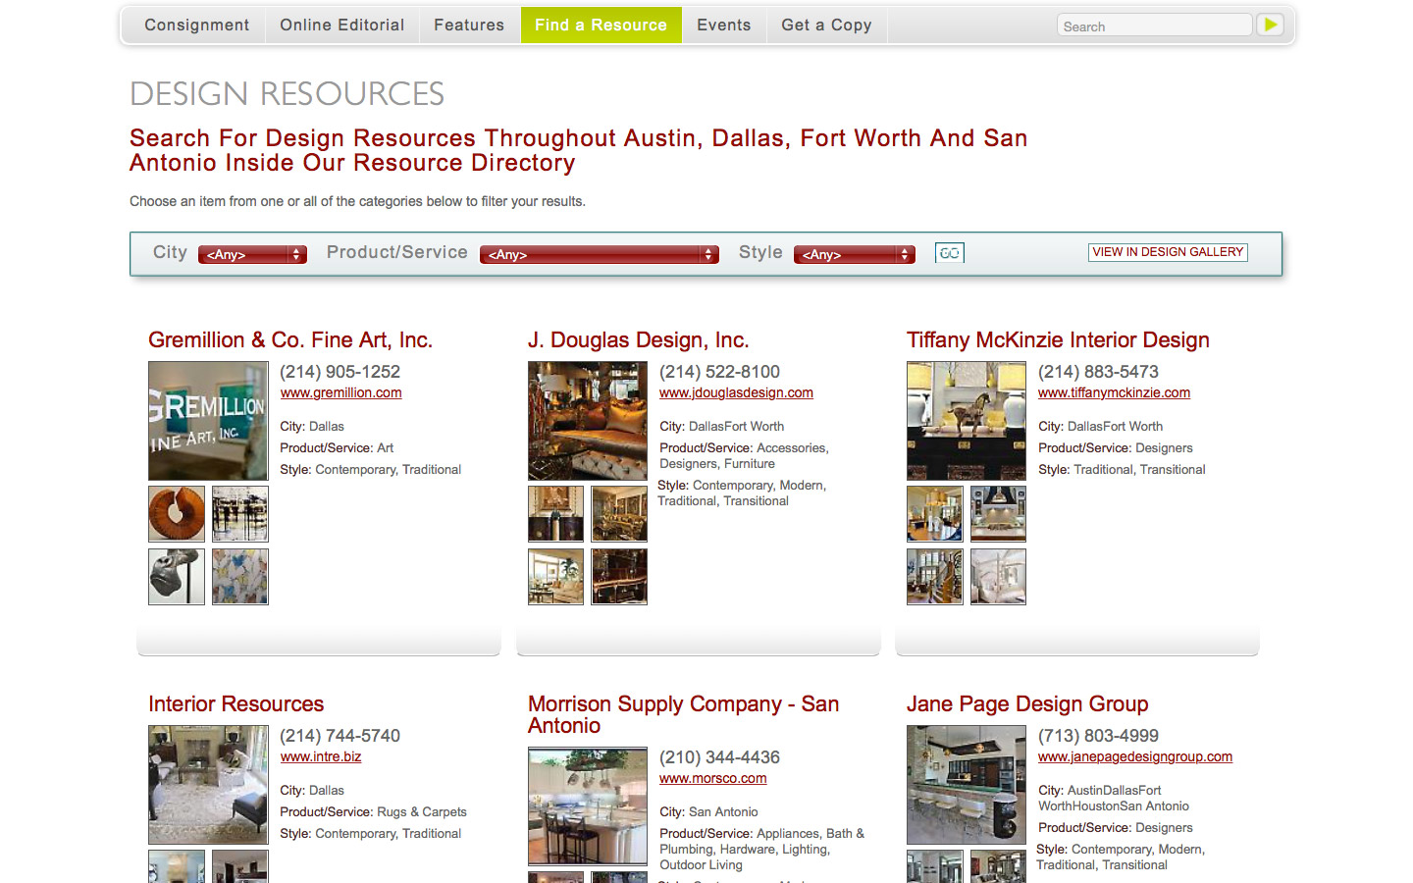Click Gremillion colorful abstract painting thumbnail
Image resolution: width=1413 pixels, height=883 pixels.
coord(240,577)
